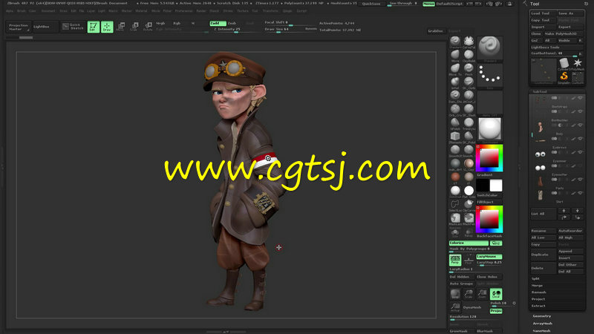
Task: Toggle the LazyMouse button
Action: (x=489, y=257)
